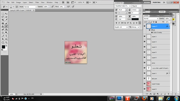The width and height of the screenshot is (180, 101).
Task: Toggle the Brush panel from options bar
Action: tap(17, 7)
